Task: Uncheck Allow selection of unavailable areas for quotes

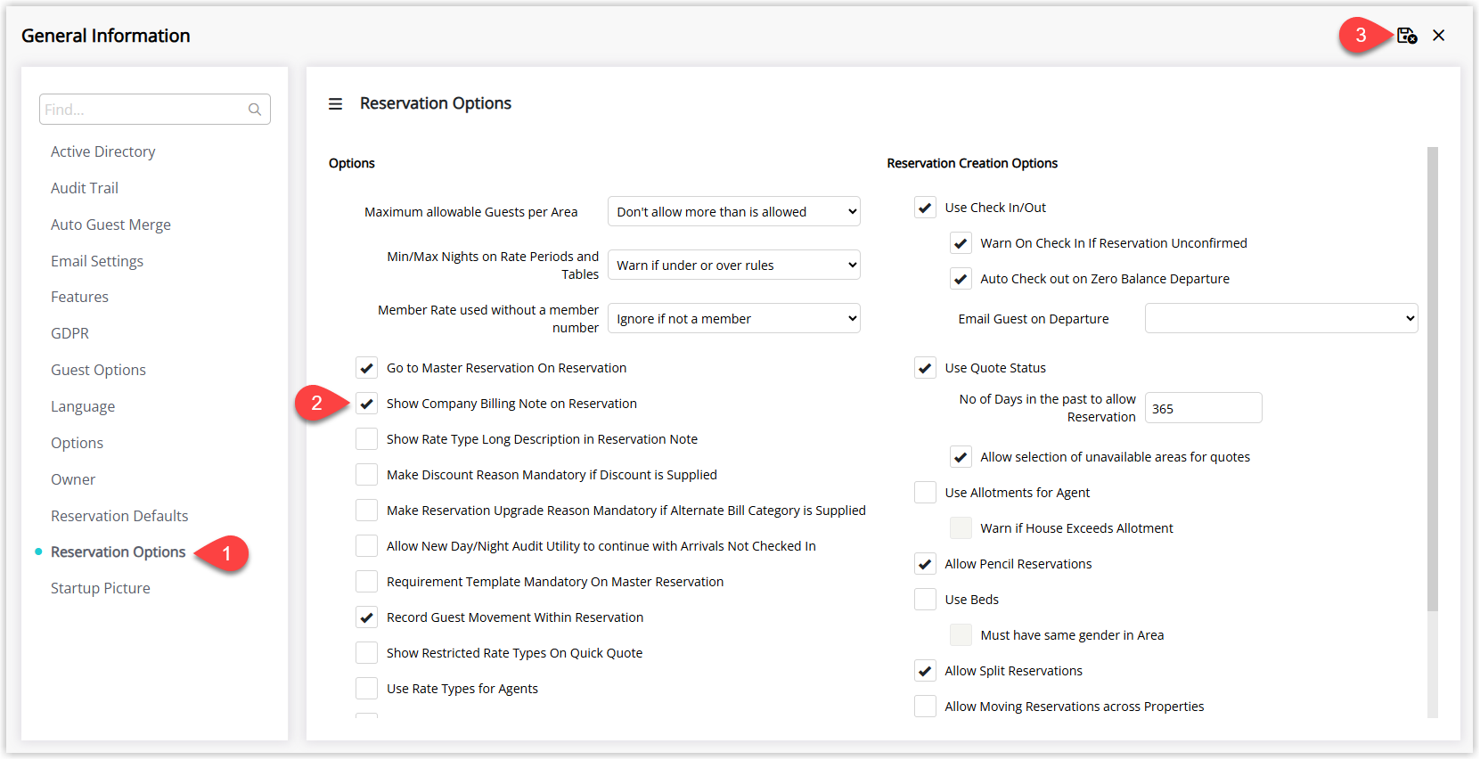Action: (961, 457)
